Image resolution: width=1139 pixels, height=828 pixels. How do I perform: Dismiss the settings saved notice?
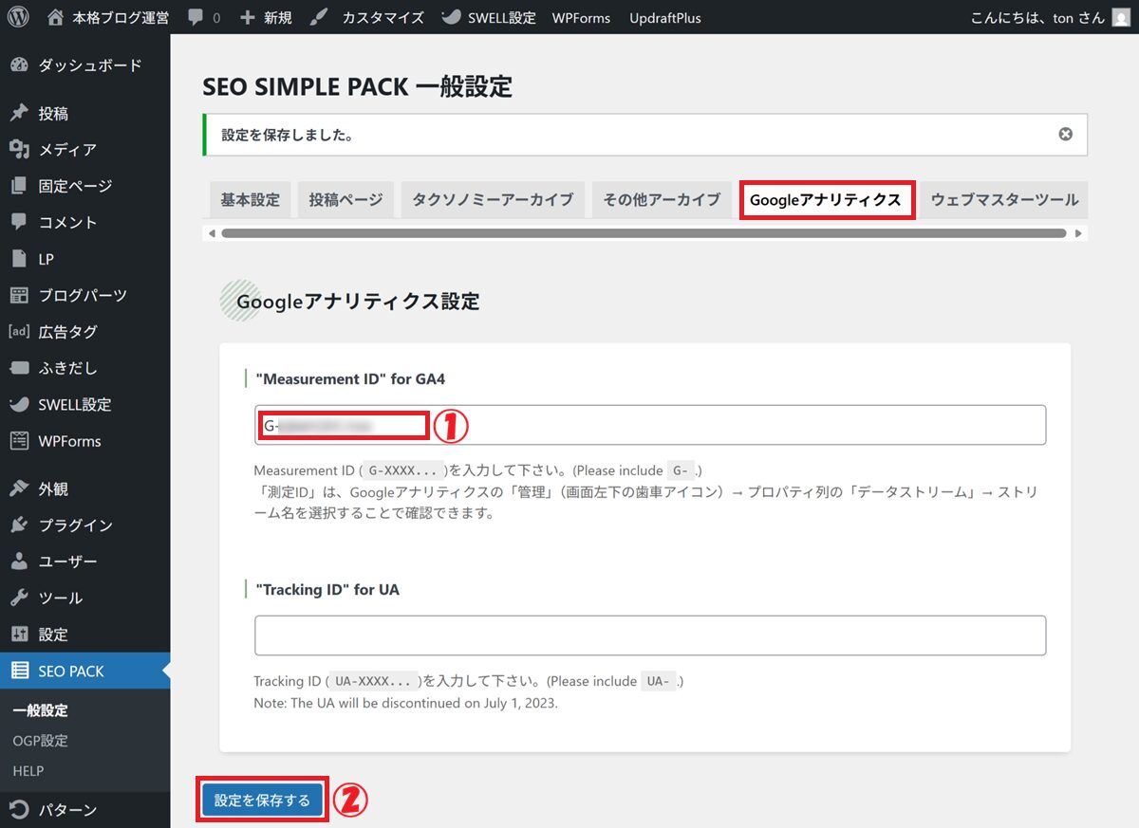(1065, 135)
